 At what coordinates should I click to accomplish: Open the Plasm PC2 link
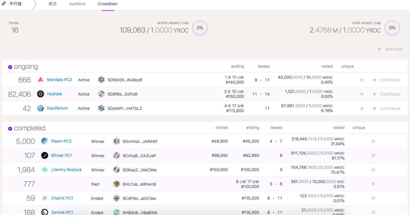point(61,141)
